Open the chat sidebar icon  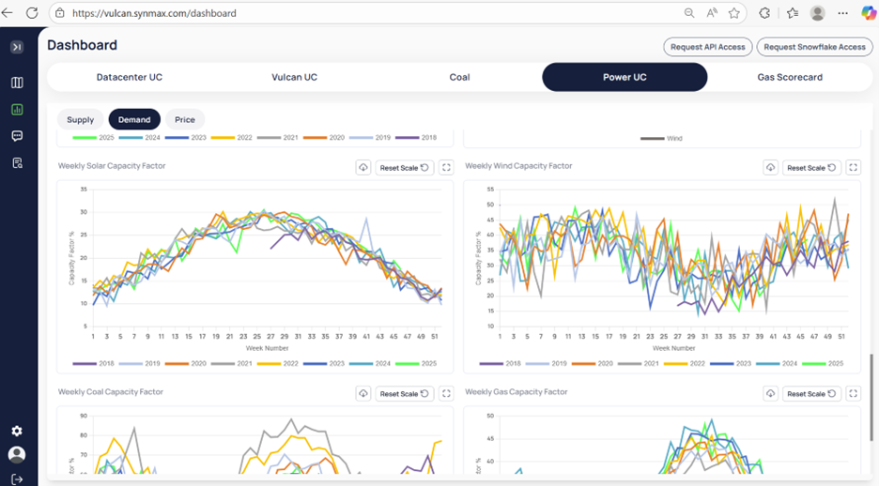17,136
